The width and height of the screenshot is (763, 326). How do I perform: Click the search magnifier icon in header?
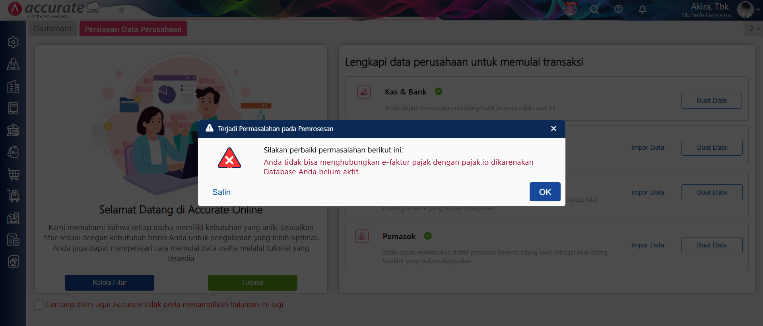pos(594,10)
